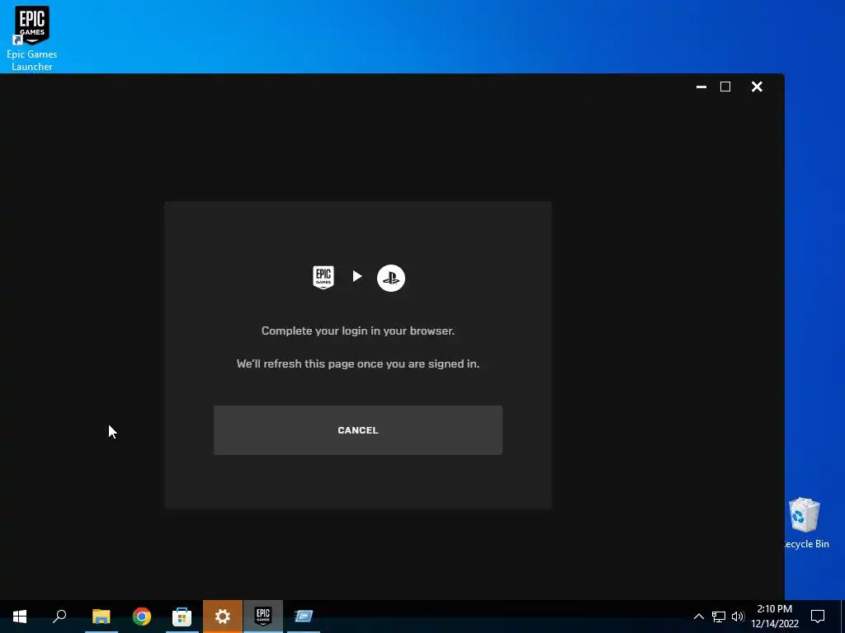Viewport: 845px width, 633px height.
Task: Open the Windows Start menu
Action: tap(20, 617)
